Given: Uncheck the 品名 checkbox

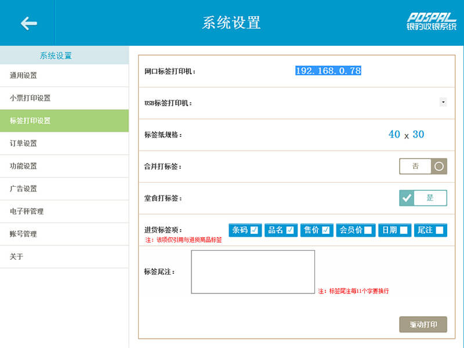Looking at the screenshot, I should click(x=290, y=230).
